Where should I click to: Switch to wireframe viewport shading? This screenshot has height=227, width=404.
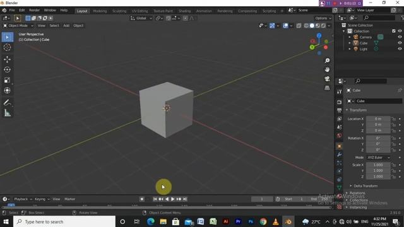point(306,26)
